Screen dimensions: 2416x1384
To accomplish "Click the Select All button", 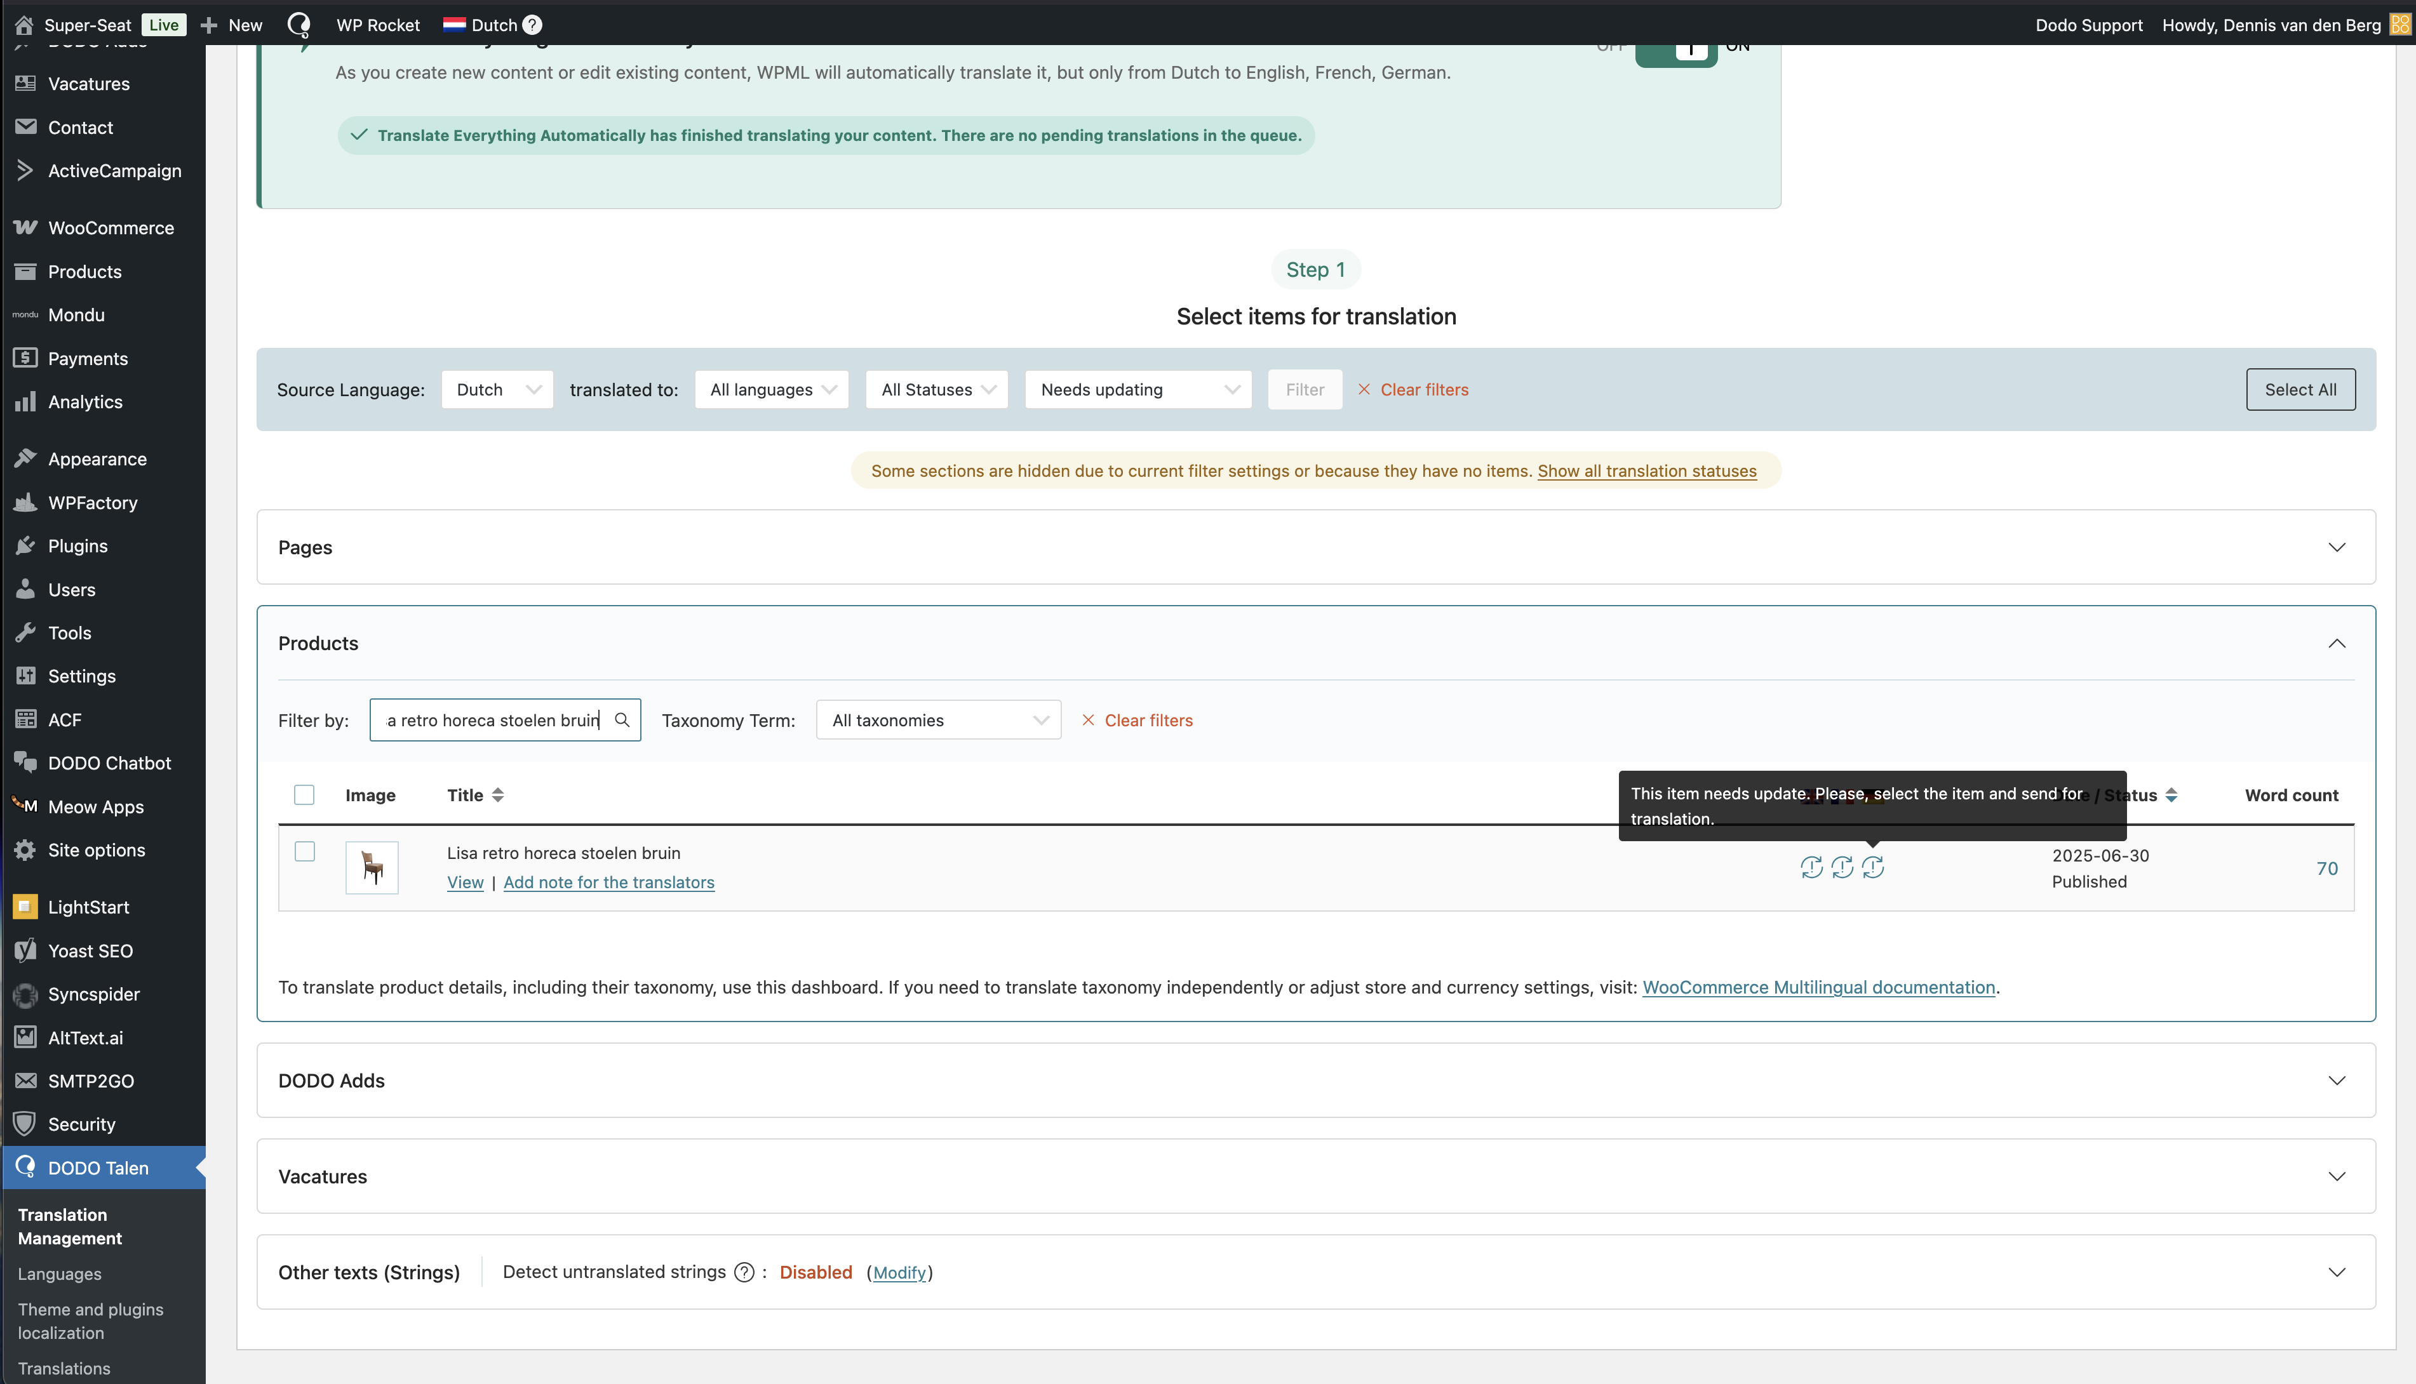I will coord(2300,389).
